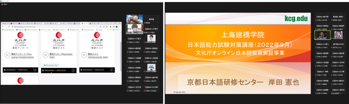Open the 事前アンケート Pre-course Questionnaire link

click(x=22, y=55)
